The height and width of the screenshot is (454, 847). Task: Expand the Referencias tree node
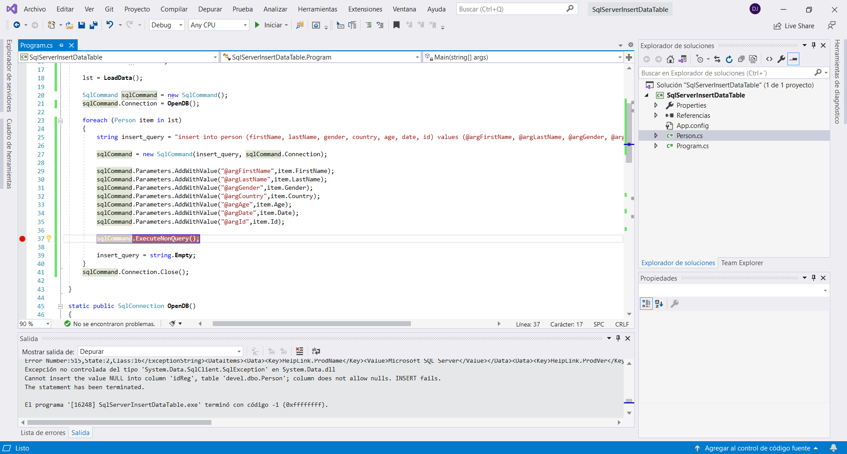(656, 116)
